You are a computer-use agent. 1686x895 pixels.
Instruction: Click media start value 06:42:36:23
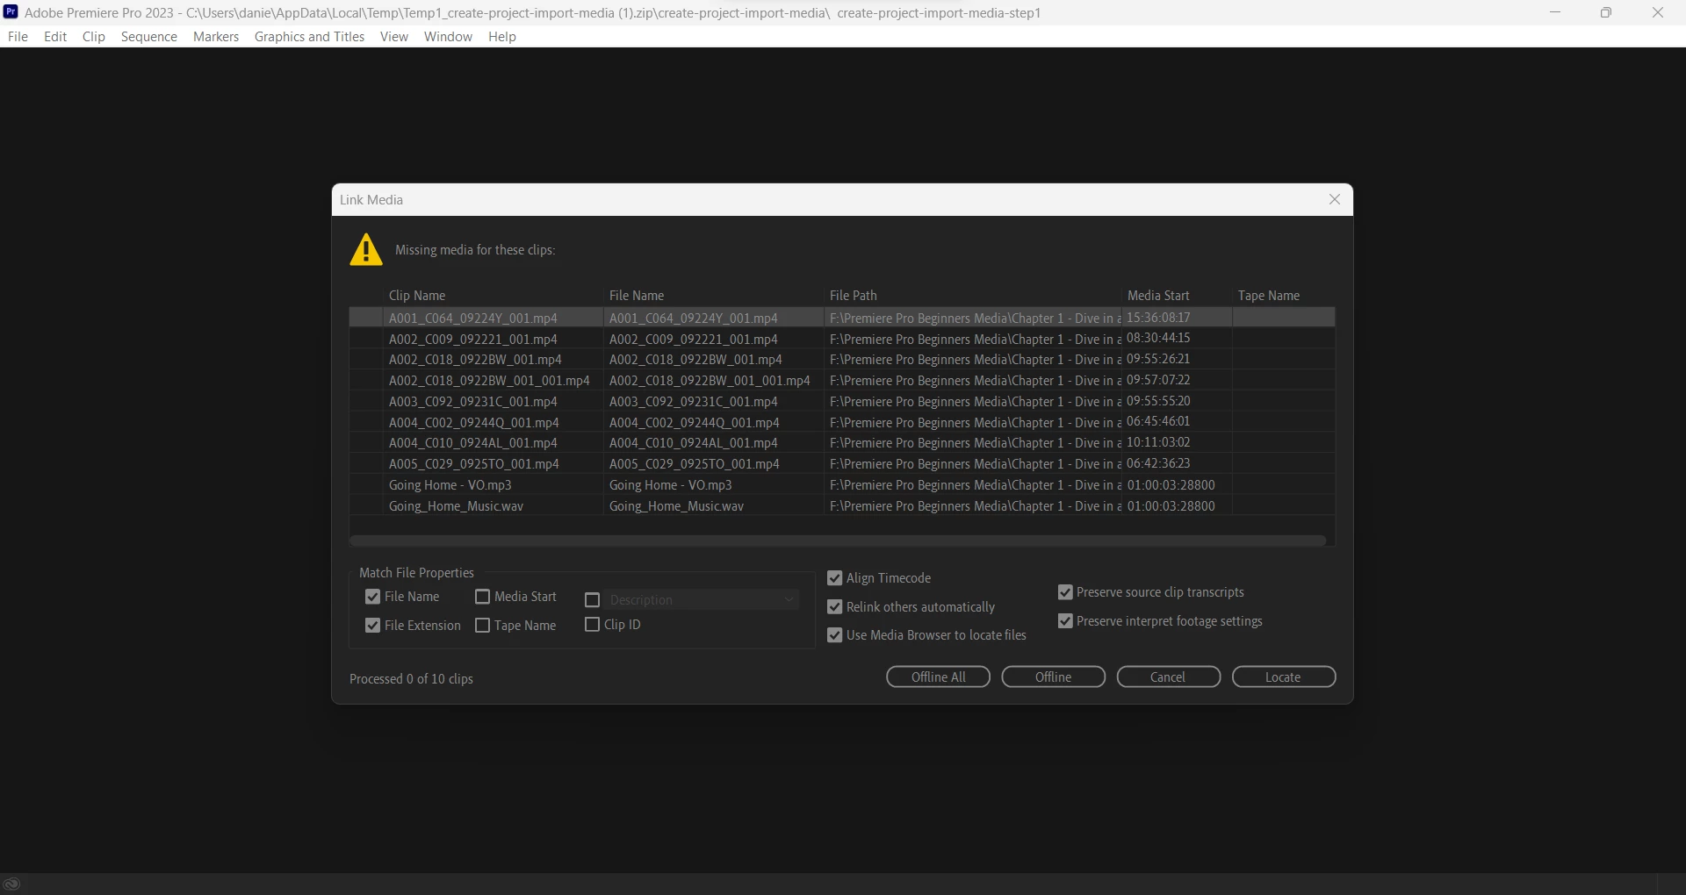(x=1158, y=463)
